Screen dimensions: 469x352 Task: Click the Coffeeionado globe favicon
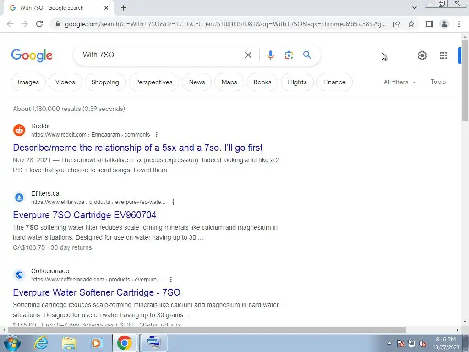pos(19,275)
